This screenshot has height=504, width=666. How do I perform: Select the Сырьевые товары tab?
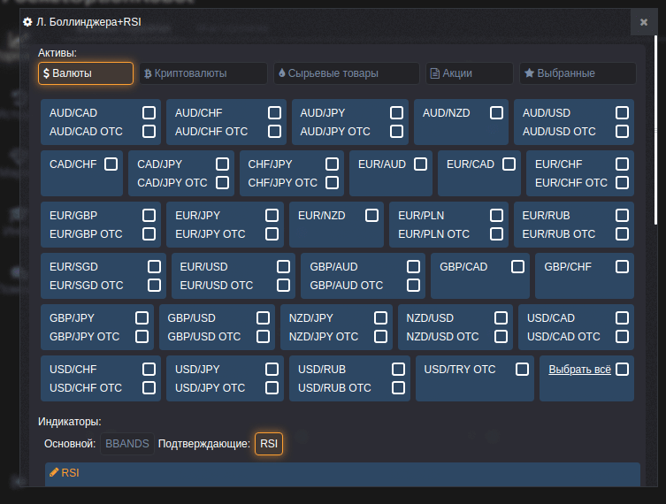point(346,73)
